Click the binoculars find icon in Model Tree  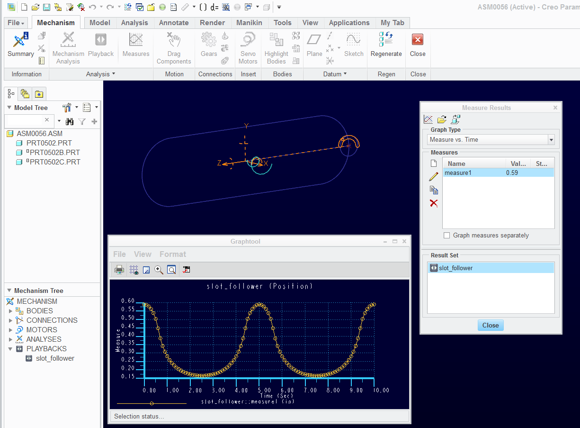click(x=70, y=122)
